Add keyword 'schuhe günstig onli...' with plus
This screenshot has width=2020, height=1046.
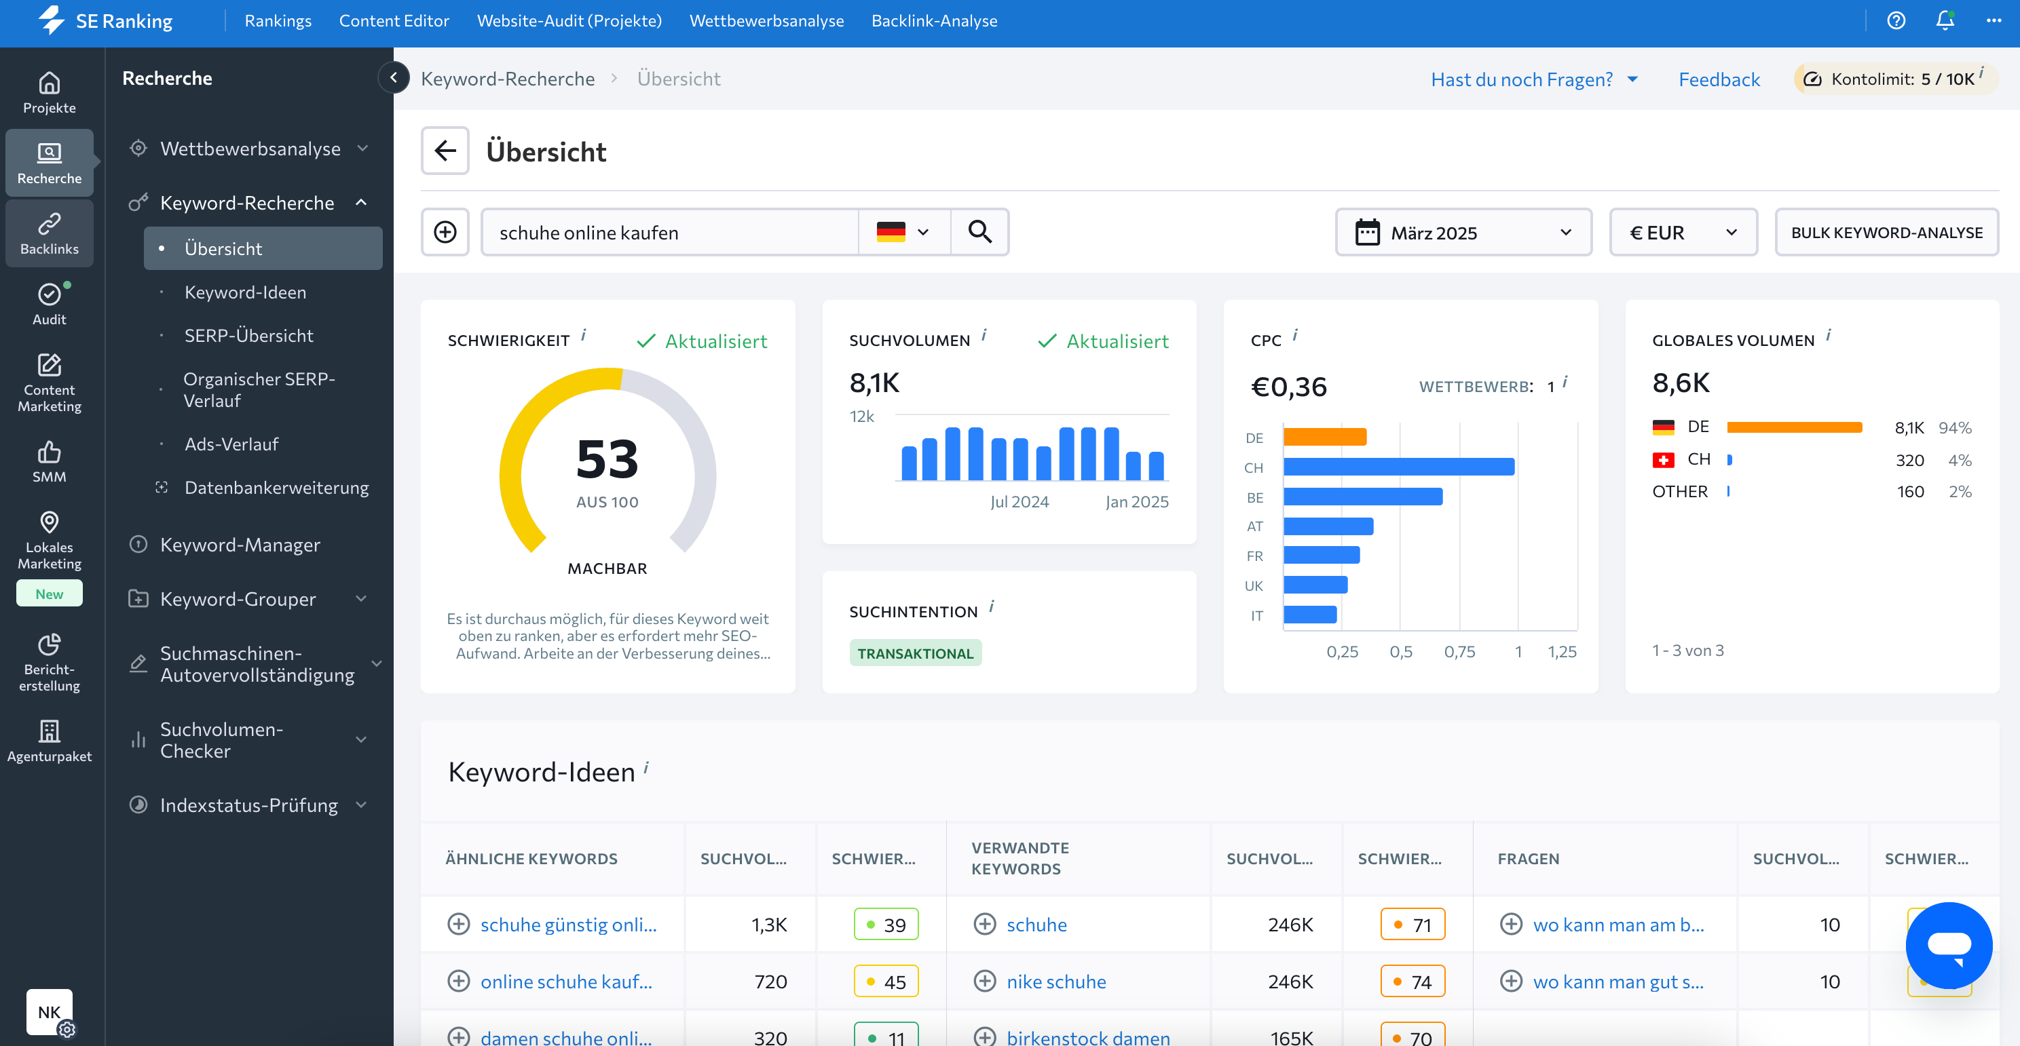[458, 925]
